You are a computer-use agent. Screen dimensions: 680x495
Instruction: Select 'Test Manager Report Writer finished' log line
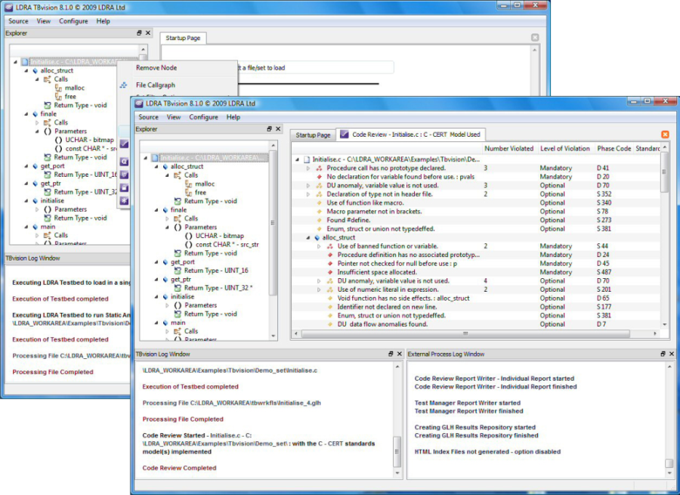[x=468, y=411]
